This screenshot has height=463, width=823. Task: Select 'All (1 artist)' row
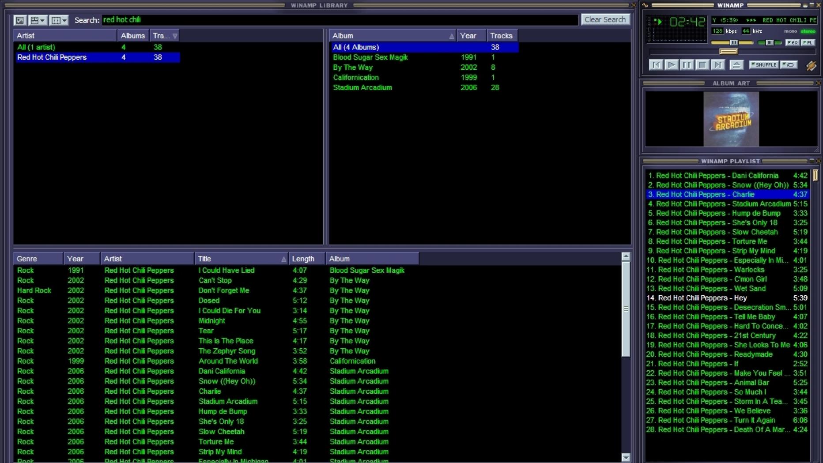coord(97,47)
